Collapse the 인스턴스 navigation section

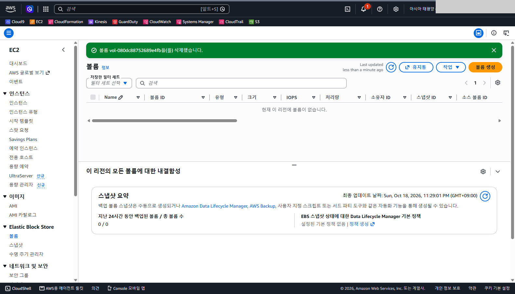pyautogui.click(x=5, y=94)
